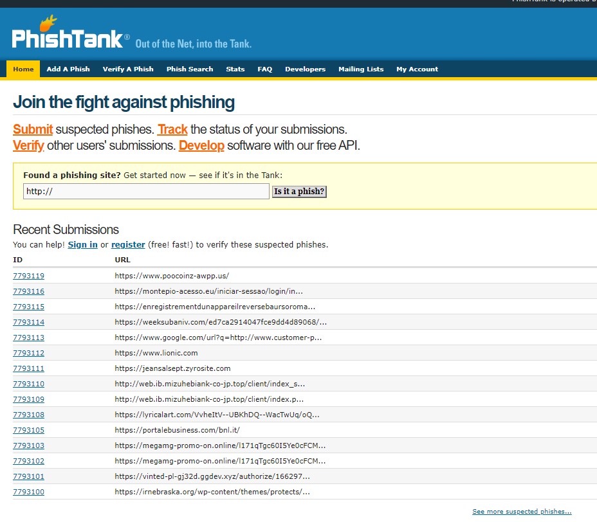
Task: Select the portalebusiness.com/bnl.it URL text
Action: [177, 430]
